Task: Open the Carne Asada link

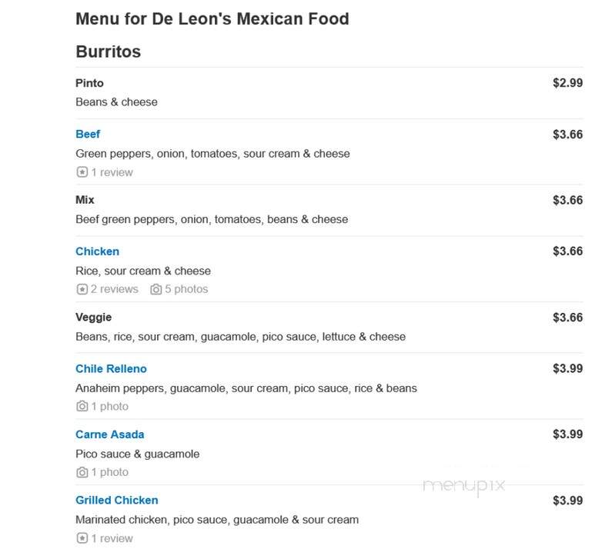Action: [110, 434]
